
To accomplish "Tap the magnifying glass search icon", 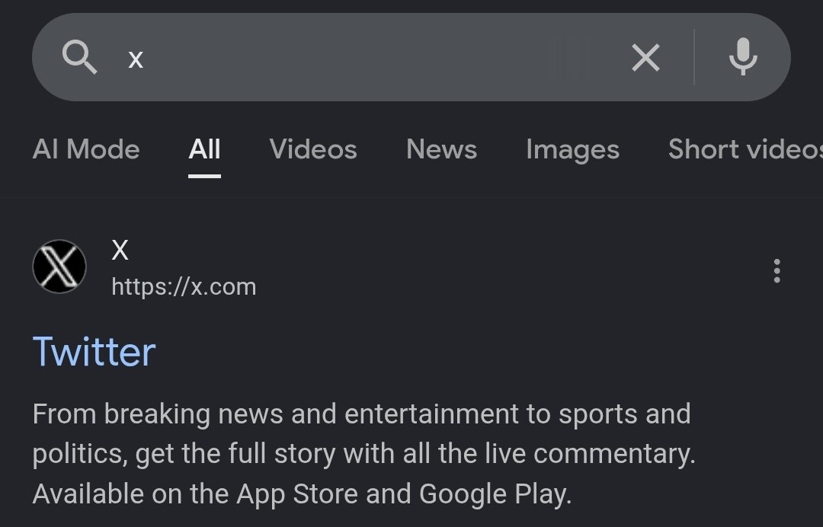I will [x=80, y=57].
